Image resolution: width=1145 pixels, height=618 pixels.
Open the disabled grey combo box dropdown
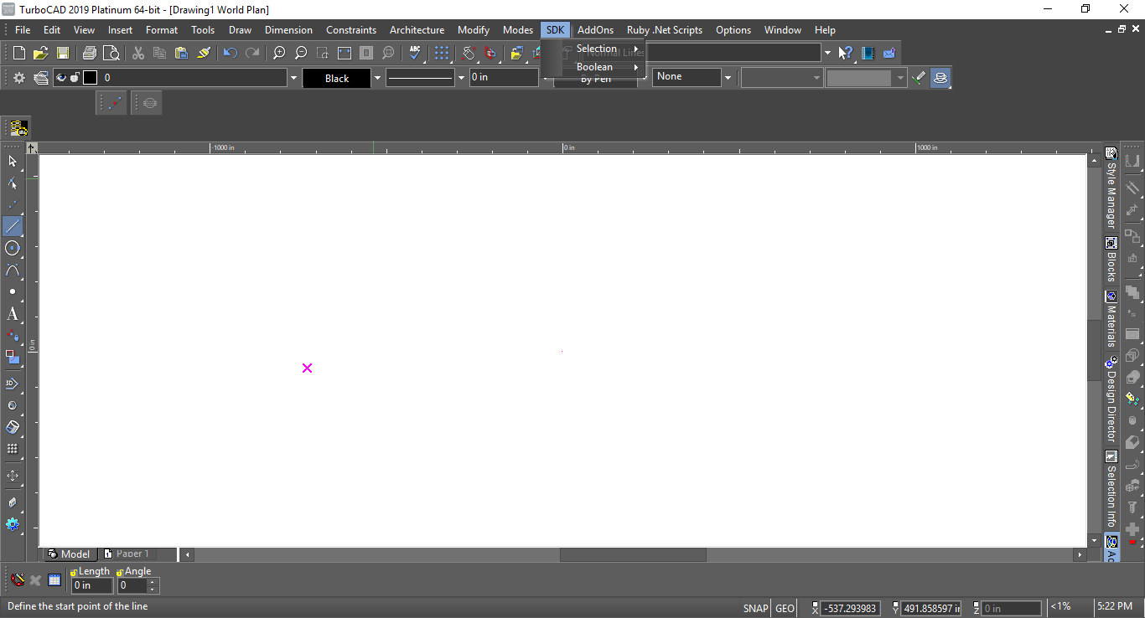point(901,78)
